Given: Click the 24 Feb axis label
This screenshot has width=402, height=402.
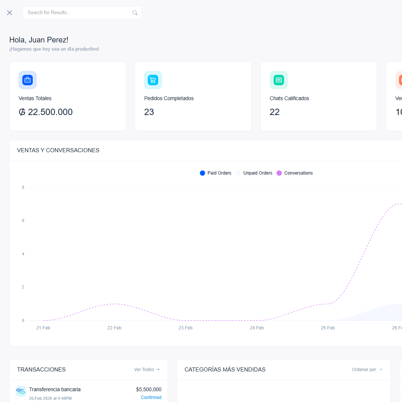Looking at the screenshot, I should click(256, 328).
